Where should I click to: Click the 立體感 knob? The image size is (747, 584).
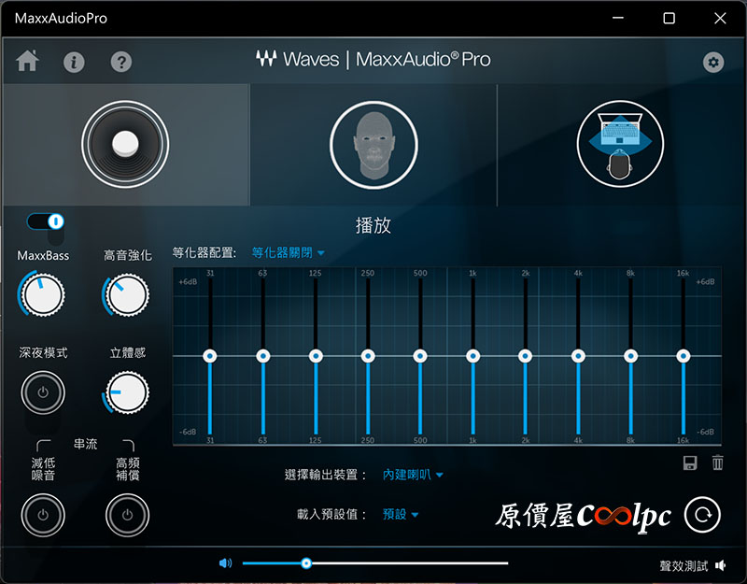pos(127,392)
